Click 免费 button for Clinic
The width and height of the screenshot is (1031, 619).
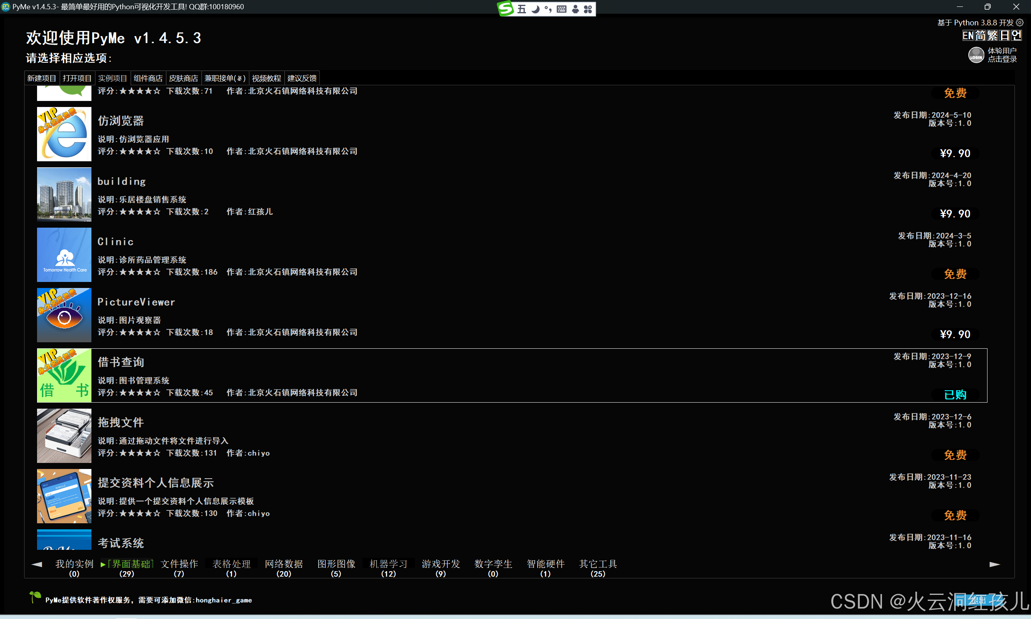(x=954, y=274)
